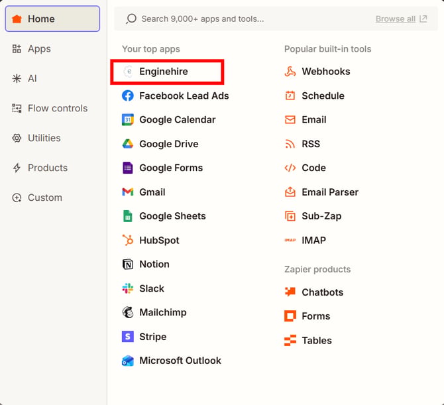This screenshot has width=444, height=405.
Task: Click the Gmail text label
Action: 152,192
